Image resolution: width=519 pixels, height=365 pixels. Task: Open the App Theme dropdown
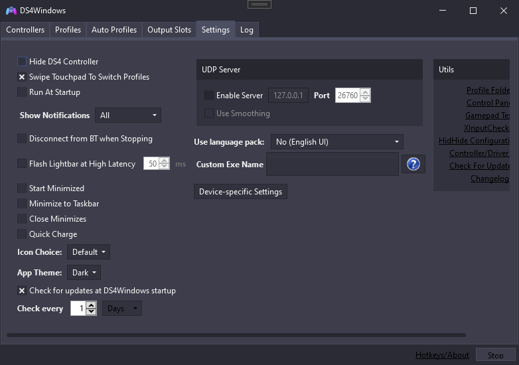point(84,273)
